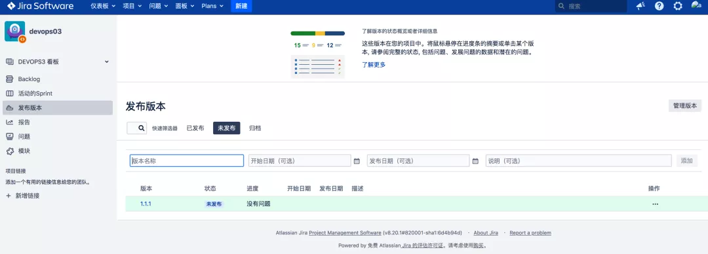
Task: Open 报告 in the sidebar
Action: tap(57, 122)
